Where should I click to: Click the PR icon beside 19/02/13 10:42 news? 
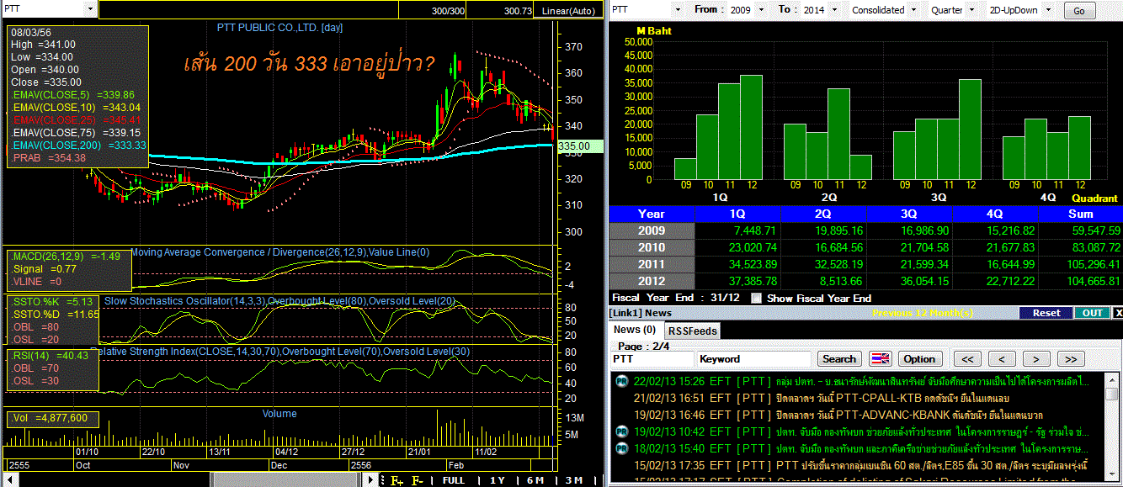(x=621, y=431)
